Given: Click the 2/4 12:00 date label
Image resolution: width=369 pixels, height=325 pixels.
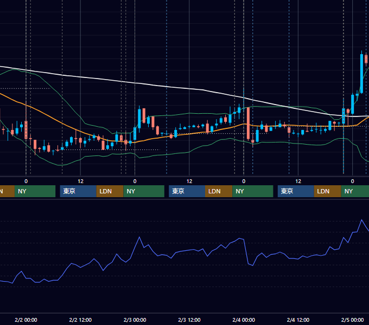Looking at the screenshot, I should click(298, 320).
